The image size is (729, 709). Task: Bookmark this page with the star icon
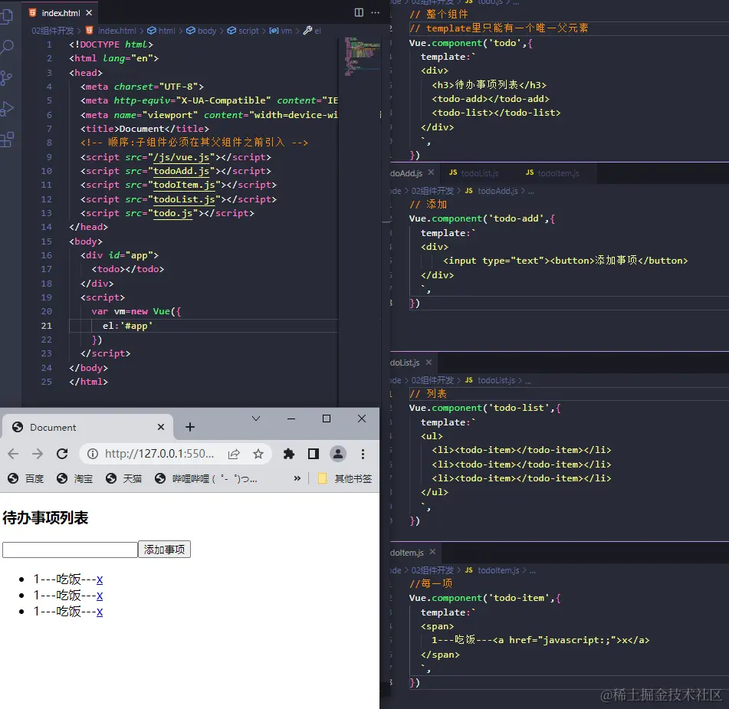(x=258, y=454)
